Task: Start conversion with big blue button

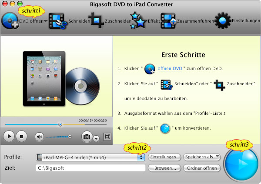Action: (x=241, y=163)
